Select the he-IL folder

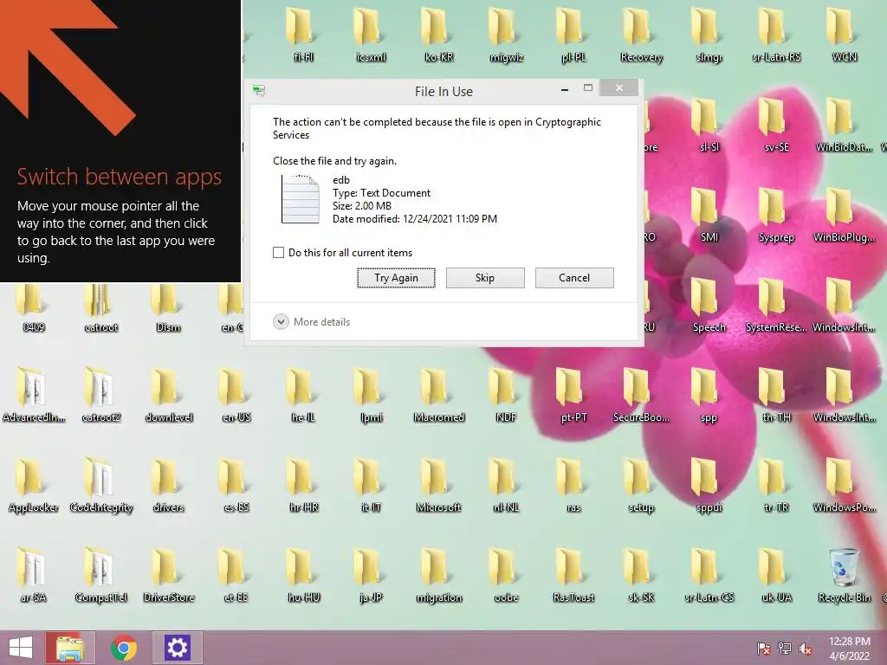(x=303, y=395)
